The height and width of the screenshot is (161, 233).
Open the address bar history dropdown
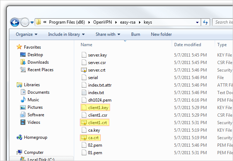point(197,23)
